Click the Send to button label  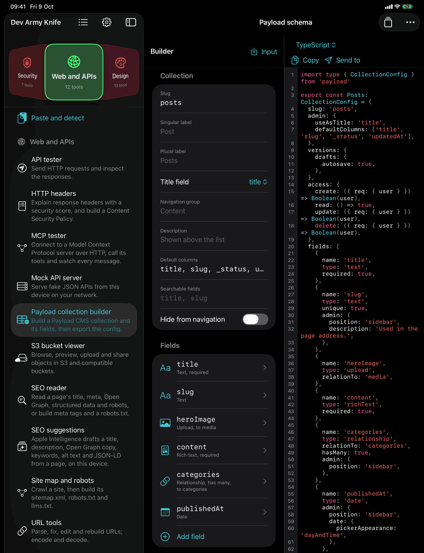click(x=348, y=60)
